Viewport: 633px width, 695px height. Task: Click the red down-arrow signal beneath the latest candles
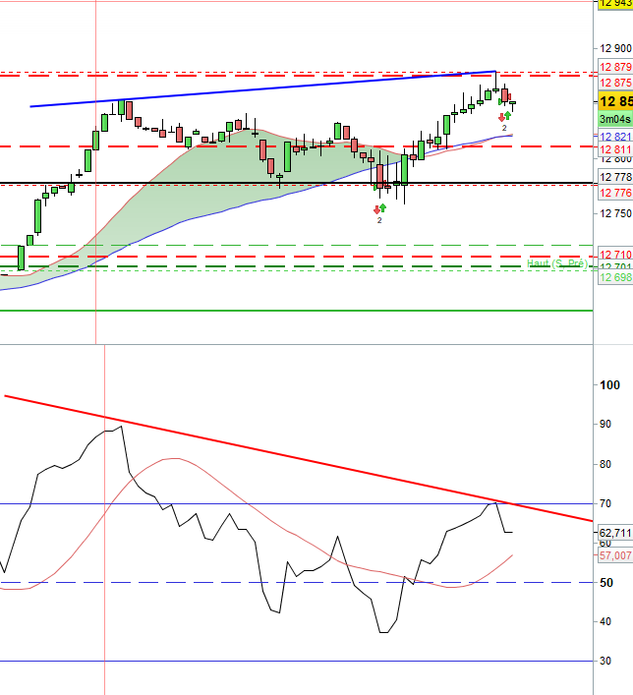(502, 117)
